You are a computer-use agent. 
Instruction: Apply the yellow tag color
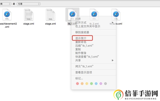(x=87, y=84)
